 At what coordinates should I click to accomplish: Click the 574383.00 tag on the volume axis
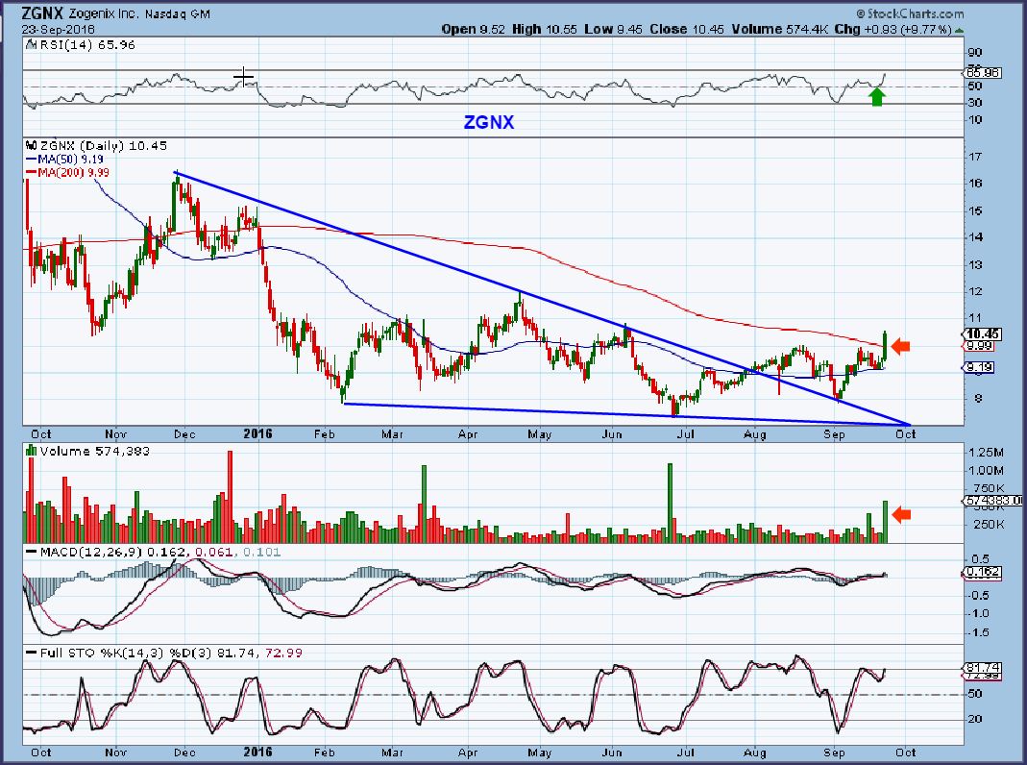click(x=993, y=501)
